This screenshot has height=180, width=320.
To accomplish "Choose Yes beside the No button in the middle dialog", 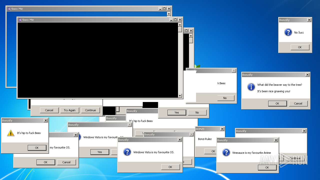I will coord(177,112).
